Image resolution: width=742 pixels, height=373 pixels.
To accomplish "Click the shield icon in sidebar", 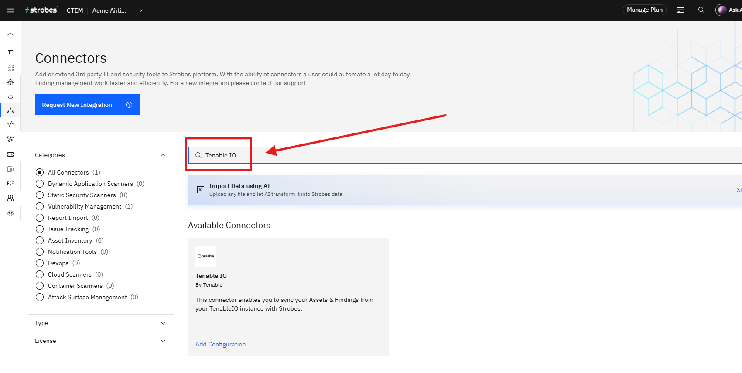I will (x=10, y=96).
